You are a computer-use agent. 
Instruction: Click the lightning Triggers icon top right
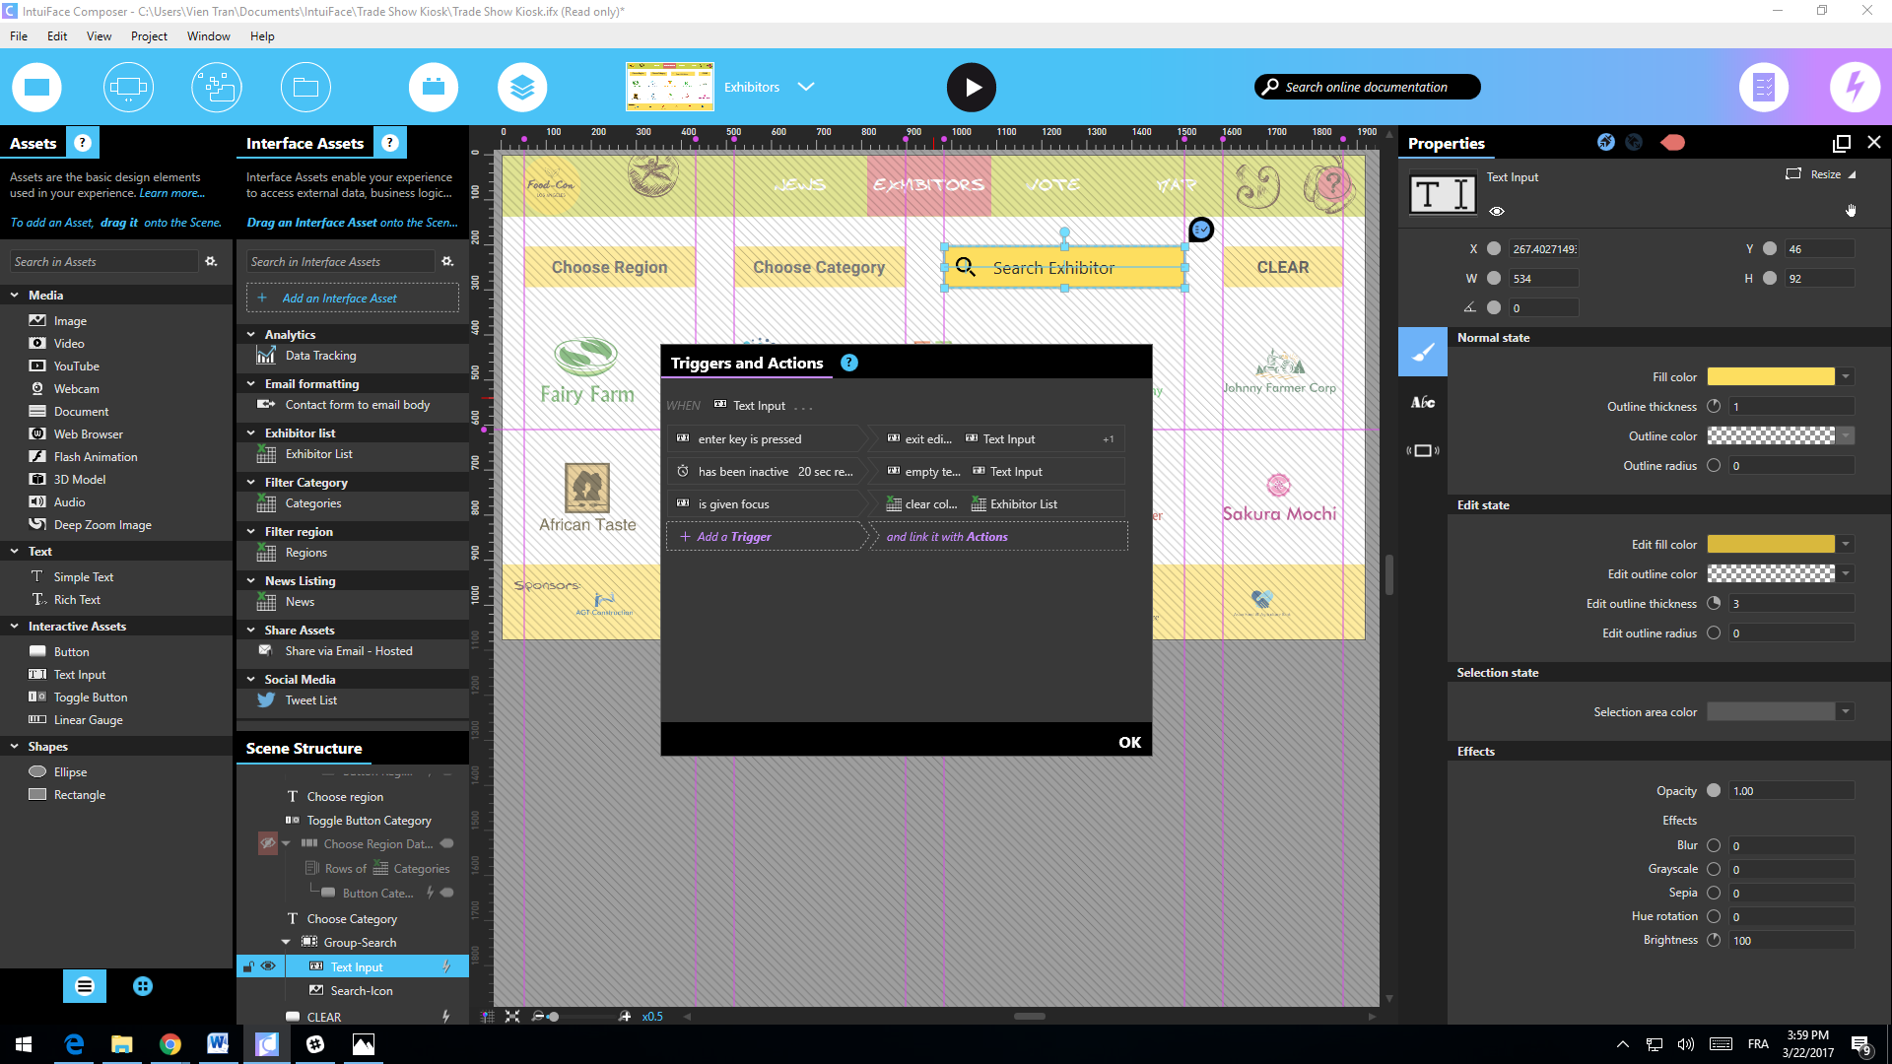point(1854,87)
